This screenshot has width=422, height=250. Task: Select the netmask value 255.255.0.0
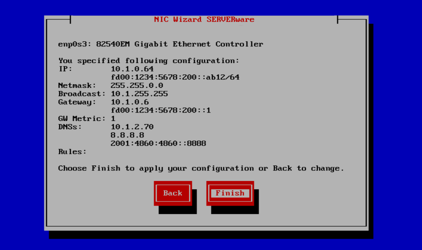tap(137, 86)
